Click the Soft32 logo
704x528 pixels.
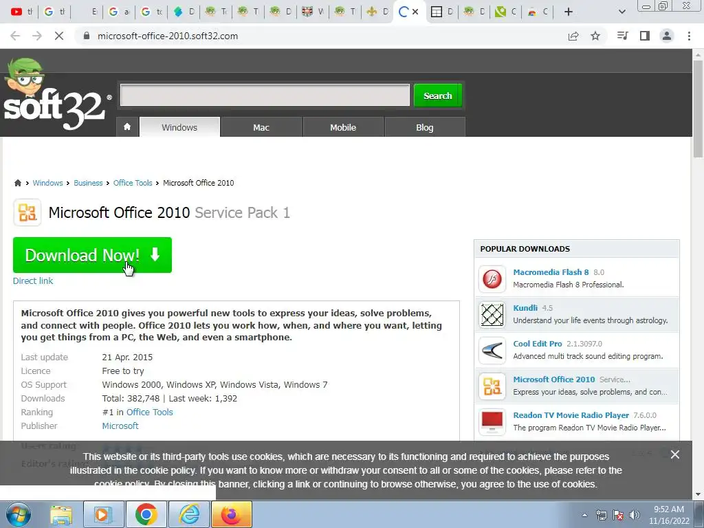[56, 94]
